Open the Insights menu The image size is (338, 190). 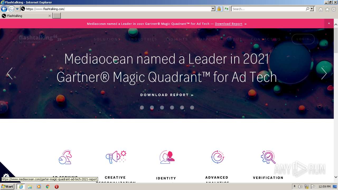177,39
